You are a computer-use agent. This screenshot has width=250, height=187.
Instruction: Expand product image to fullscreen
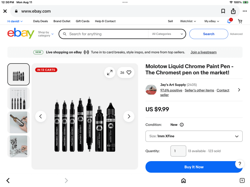point(110,73)
